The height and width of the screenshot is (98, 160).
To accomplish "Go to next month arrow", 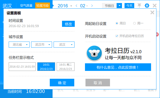I will [92, 6].
